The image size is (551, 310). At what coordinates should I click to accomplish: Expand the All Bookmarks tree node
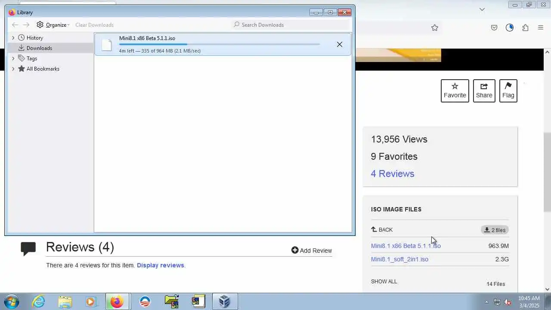(x=13, y=69)
